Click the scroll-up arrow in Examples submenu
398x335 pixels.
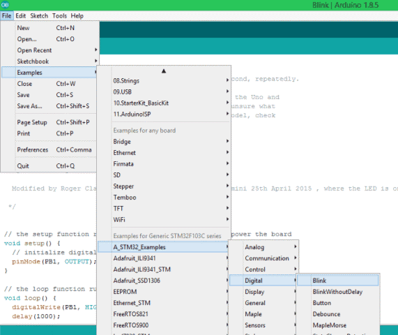click(x=164, y=71)
